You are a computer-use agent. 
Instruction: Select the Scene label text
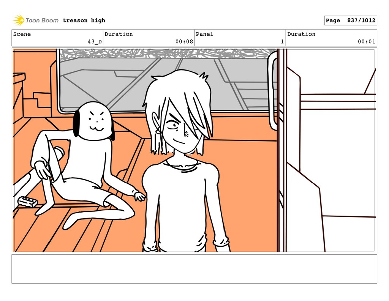click(22, 34)
